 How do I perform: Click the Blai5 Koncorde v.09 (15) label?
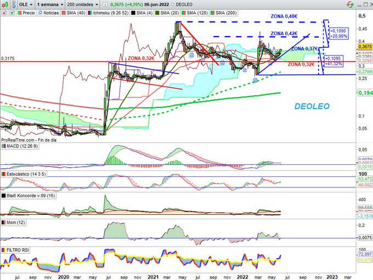click(x=31, y=196)
